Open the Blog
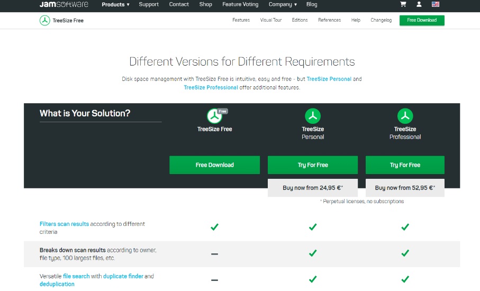Viewport: 480px width, 291px height. 312,4
